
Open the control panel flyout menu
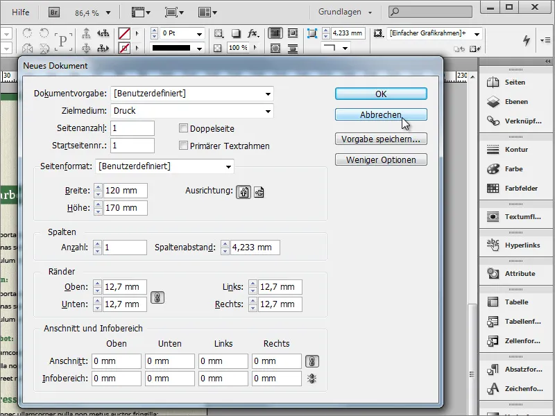[545, 40]
